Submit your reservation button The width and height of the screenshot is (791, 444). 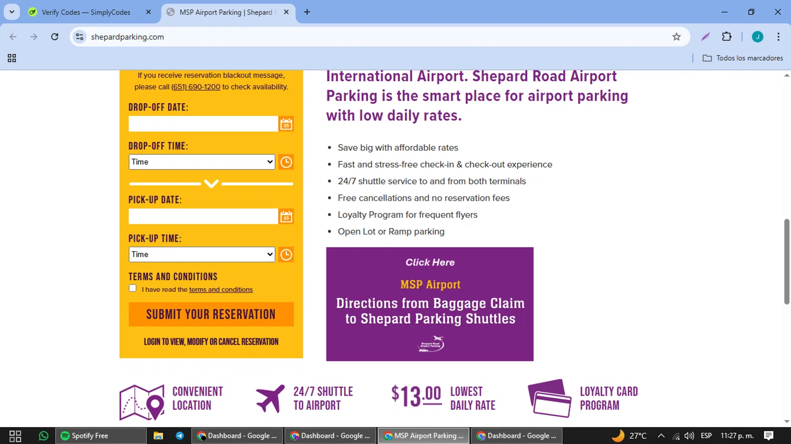coord(211,314)
